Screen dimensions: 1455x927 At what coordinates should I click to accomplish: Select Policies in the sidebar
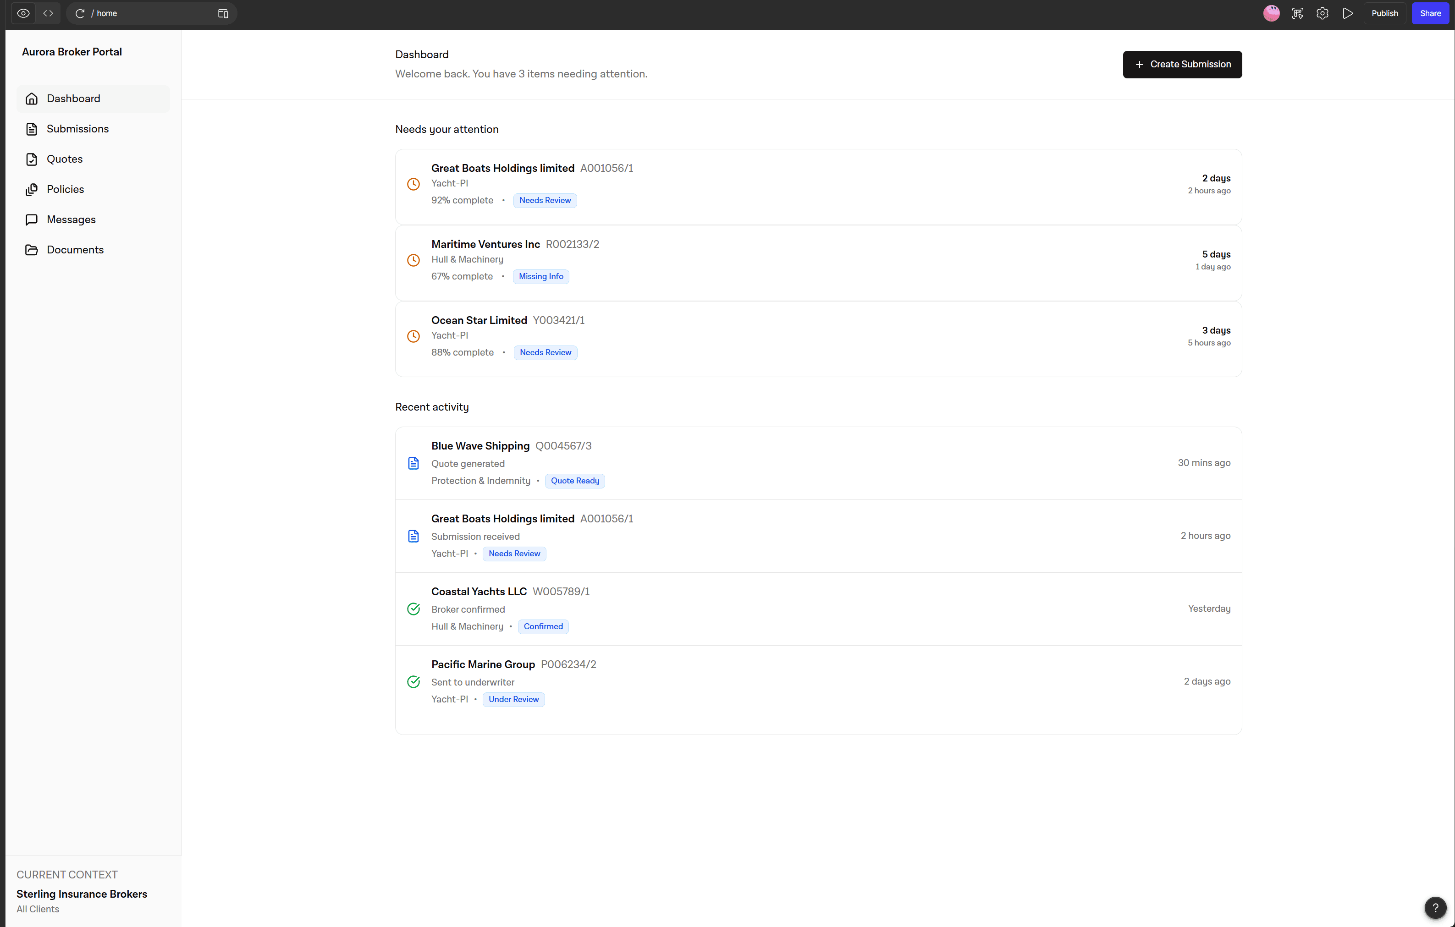pos(65,189)
